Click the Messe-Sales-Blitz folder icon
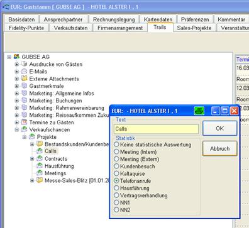 pos(40,180)
